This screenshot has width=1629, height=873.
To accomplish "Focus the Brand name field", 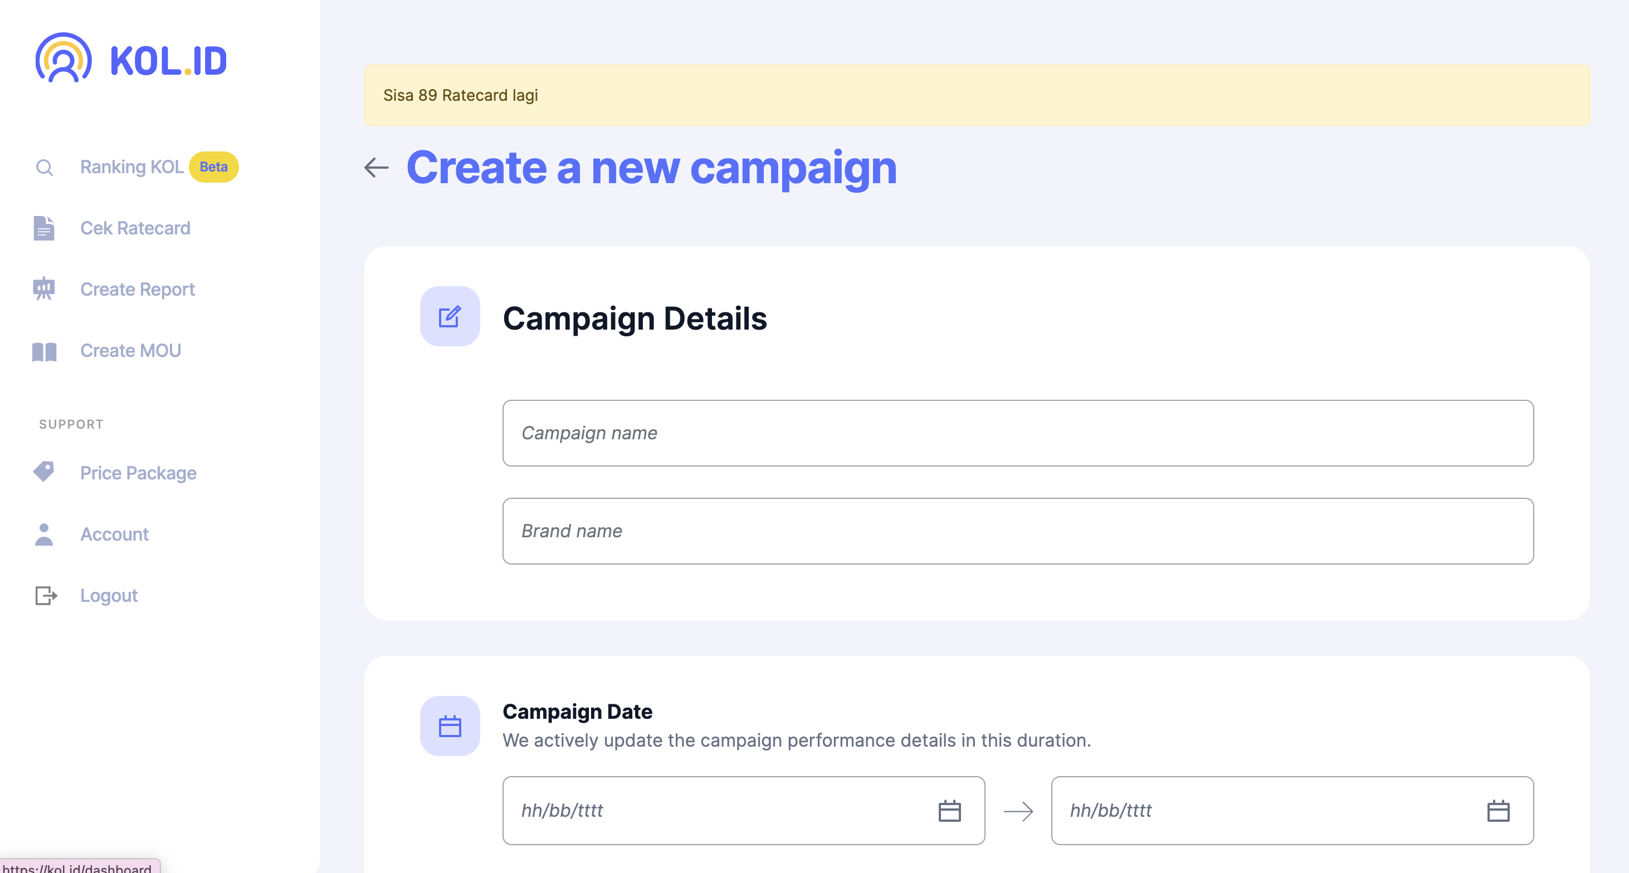I will [x=1017, y=531].
